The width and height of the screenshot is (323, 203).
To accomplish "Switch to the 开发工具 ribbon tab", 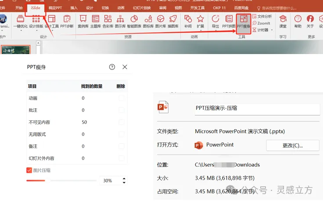I will 197,8.
